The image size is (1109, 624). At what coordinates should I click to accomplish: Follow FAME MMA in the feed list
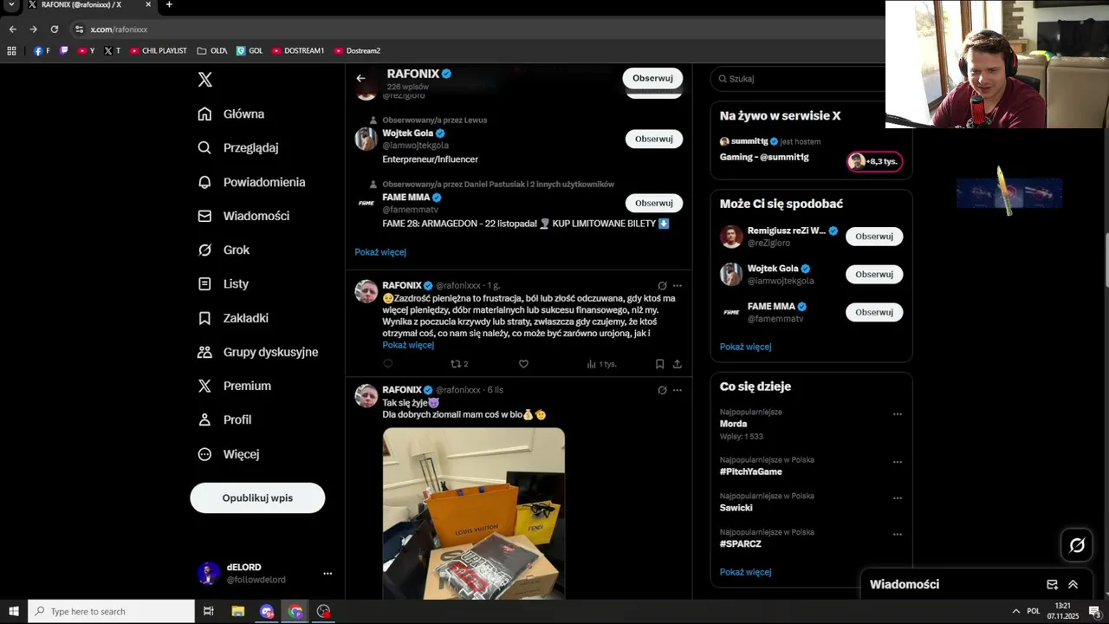(653, 203)
